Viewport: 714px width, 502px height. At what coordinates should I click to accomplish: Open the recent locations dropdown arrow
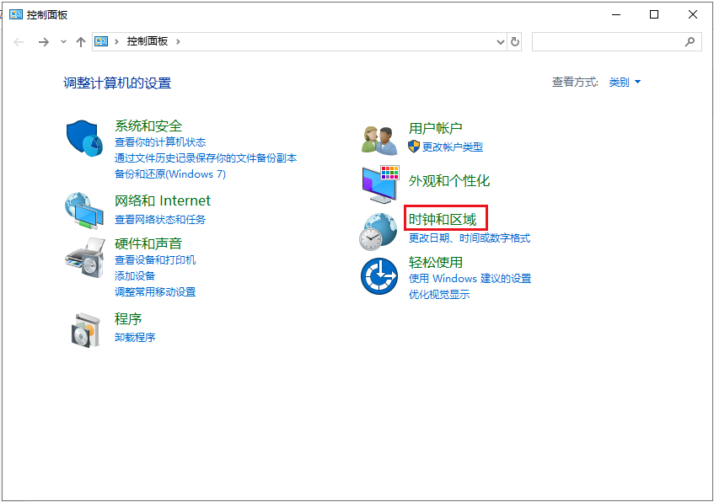[x=63, y=41]
